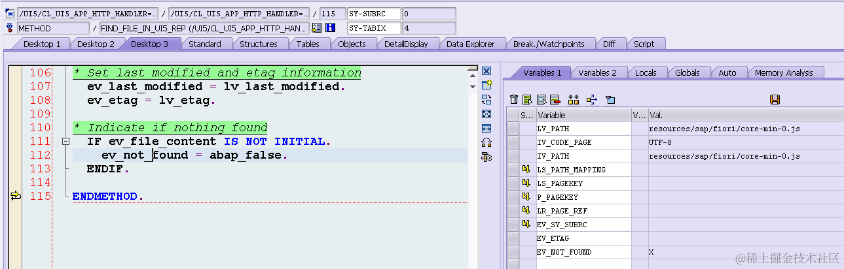The image size is (844, 269).
Task: Click the edit icon of P_PAGEKEY row
Action: click(526, 197)
